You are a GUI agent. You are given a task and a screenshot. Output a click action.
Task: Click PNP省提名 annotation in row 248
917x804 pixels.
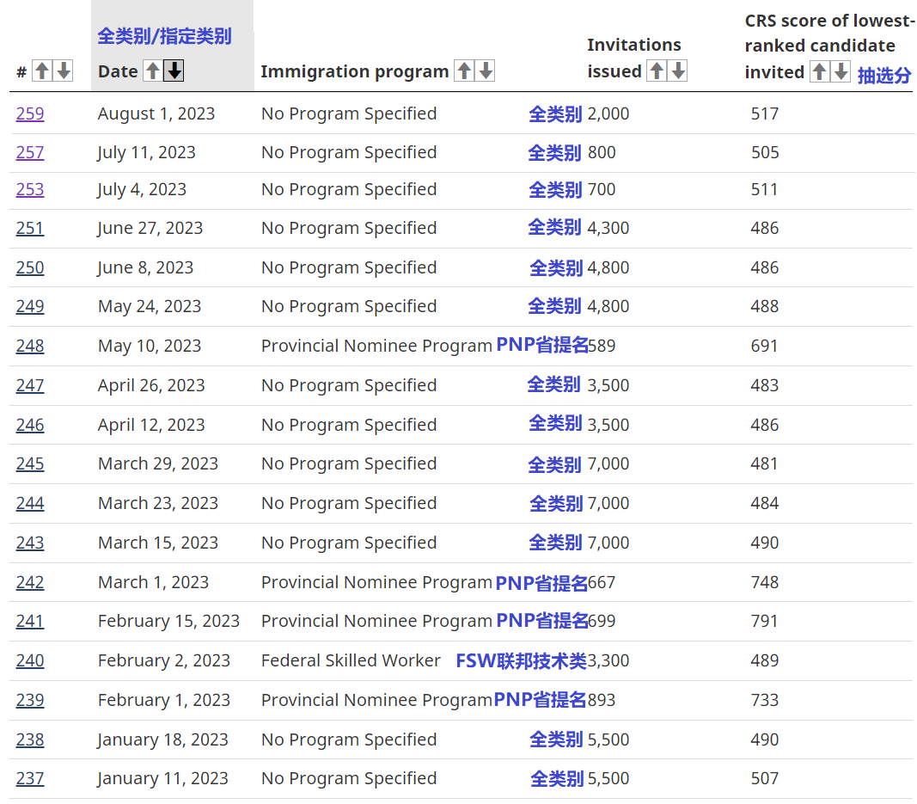point(541,345)
